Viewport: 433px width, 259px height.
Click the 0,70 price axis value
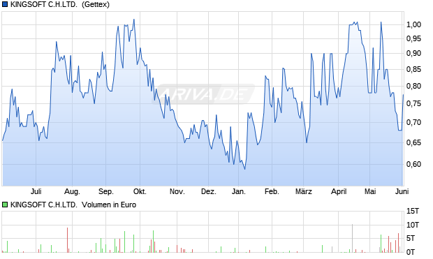(413, 122)
